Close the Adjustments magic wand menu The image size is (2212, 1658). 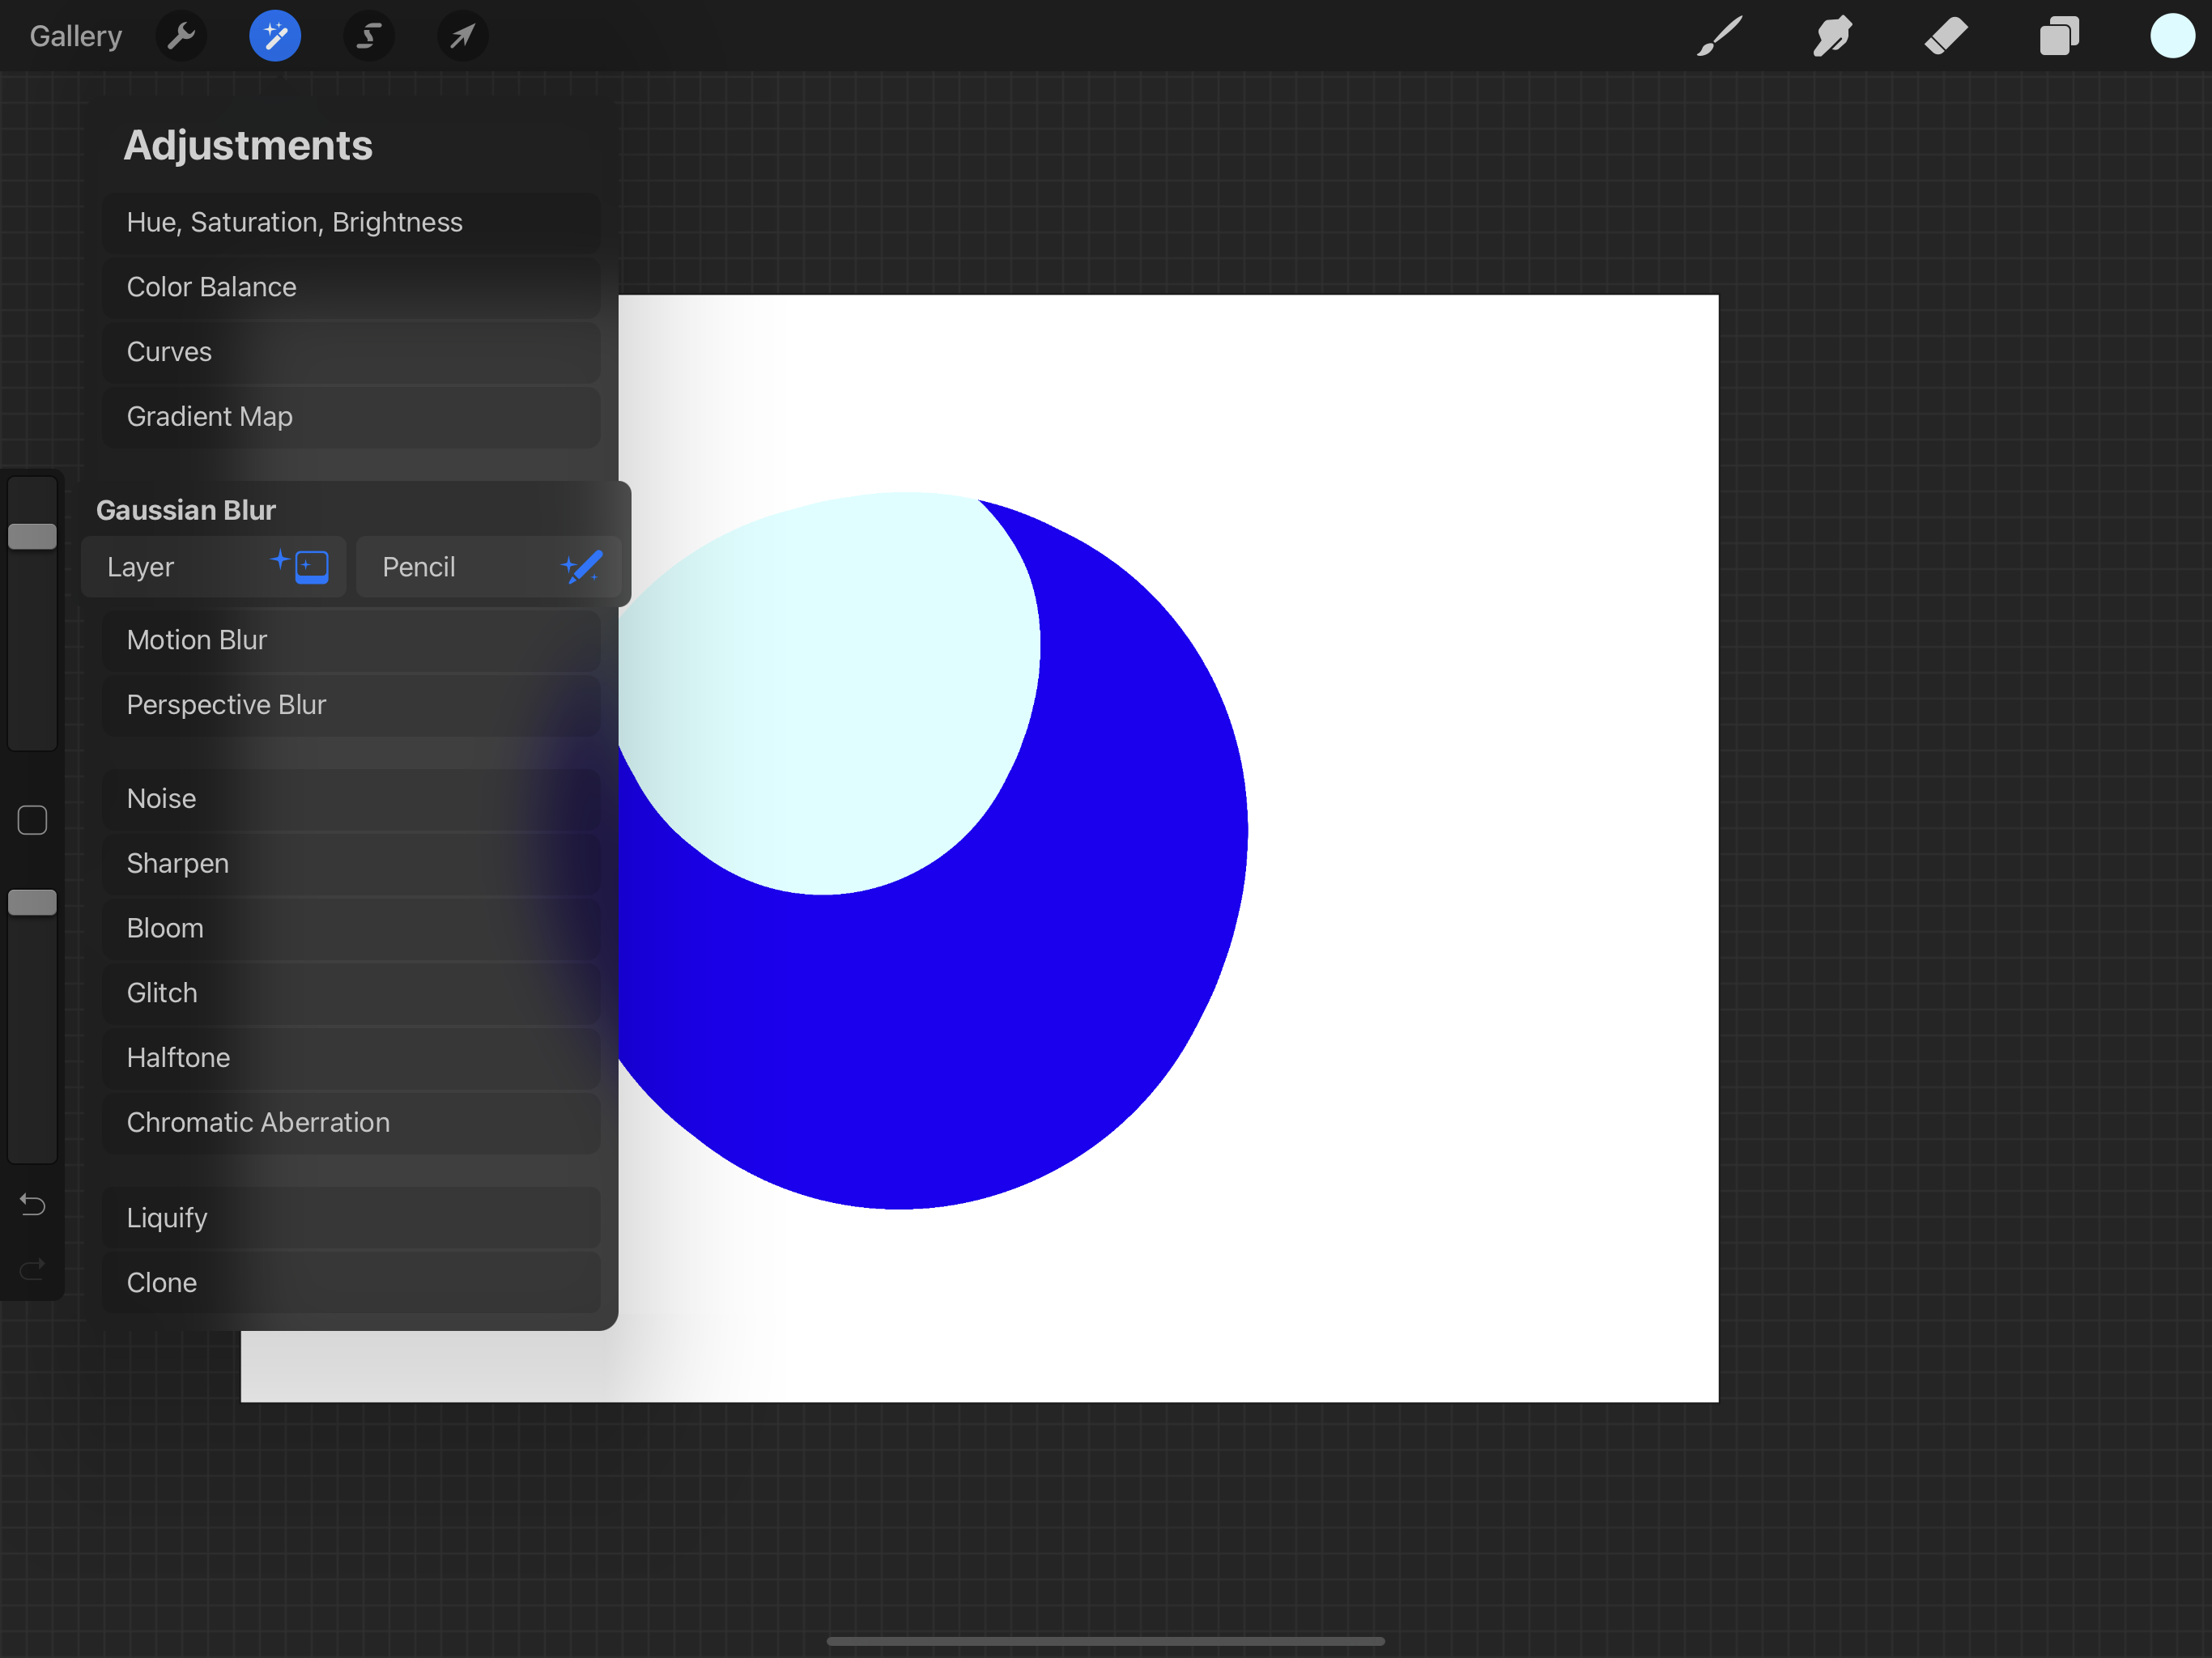pyautogui.click(x=275, y=37)
